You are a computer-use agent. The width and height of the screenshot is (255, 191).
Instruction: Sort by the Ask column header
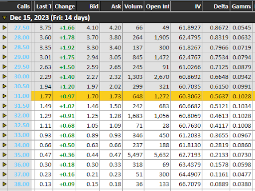pos(111,6)
